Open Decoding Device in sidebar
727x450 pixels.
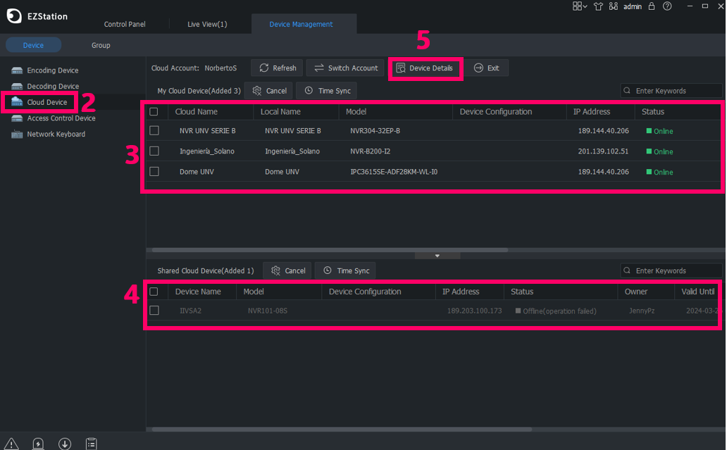tap(53, 86)
